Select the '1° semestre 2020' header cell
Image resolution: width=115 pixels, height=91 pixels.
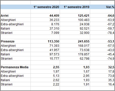[x=45, y=7]
